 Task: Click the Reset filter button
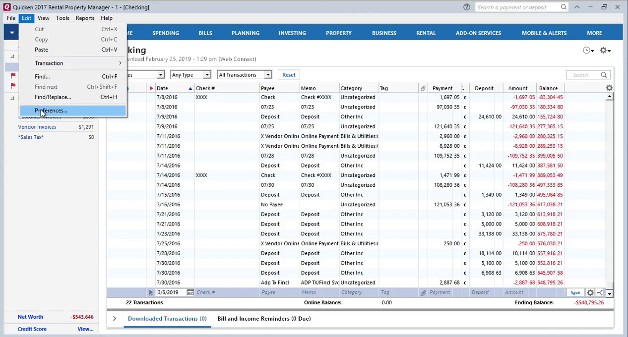click(x=289, y=75)
